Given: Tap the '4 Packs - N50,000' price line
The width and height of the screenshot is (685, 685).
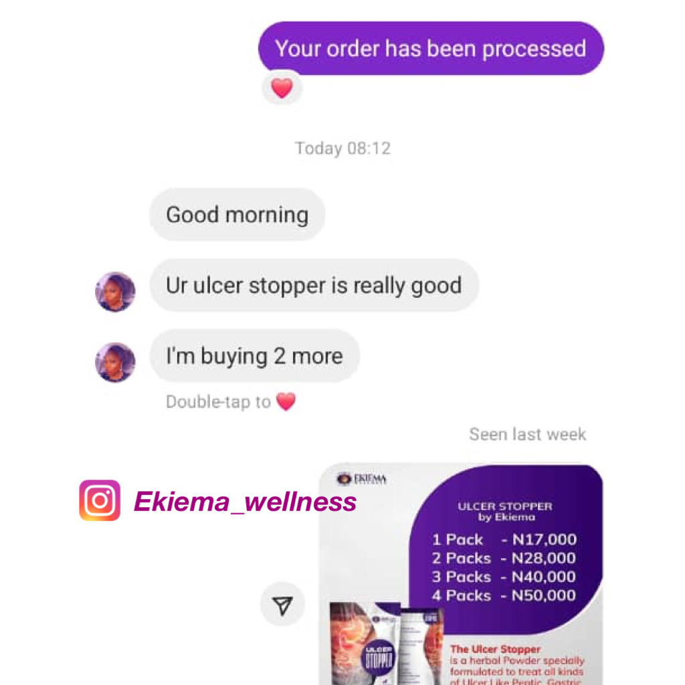Looking at the screenshot, I should 504,595.
